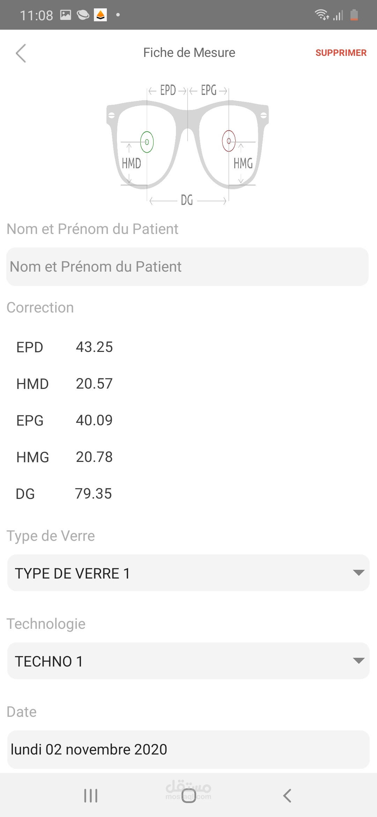
Task: Tap the HMG value 20.78
Action: (94, 457)
